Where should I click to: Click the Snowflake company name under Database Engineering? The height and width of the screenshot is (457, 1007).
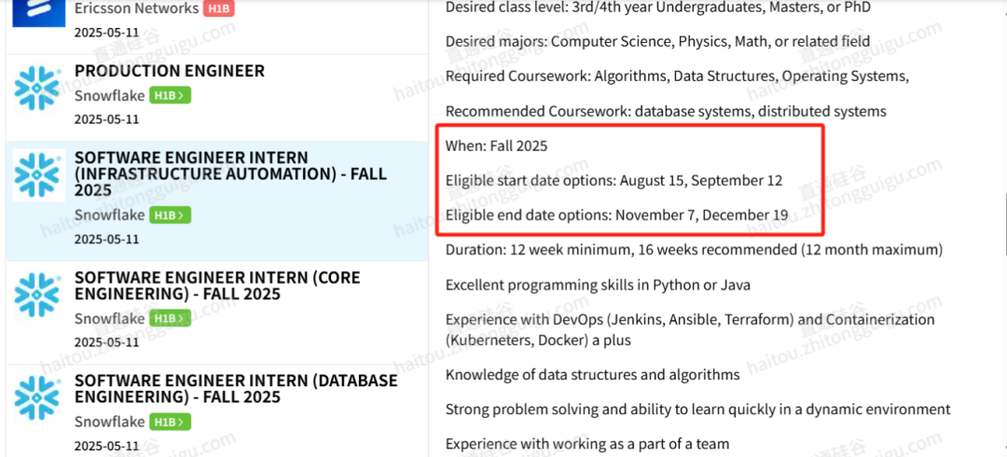coord(110,422)
